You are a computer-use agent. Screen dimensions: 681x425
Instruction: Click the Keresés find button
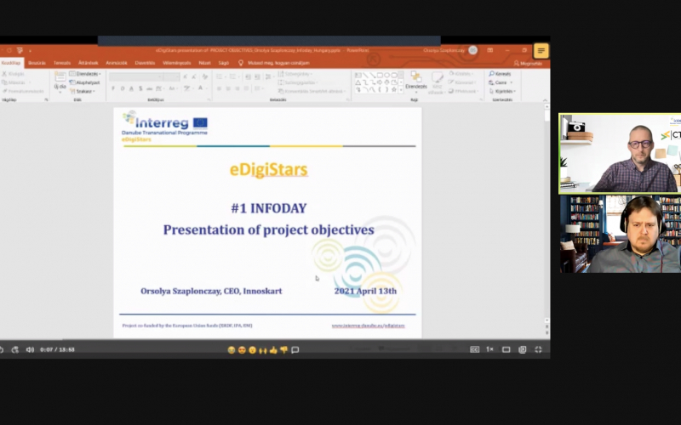500,74
